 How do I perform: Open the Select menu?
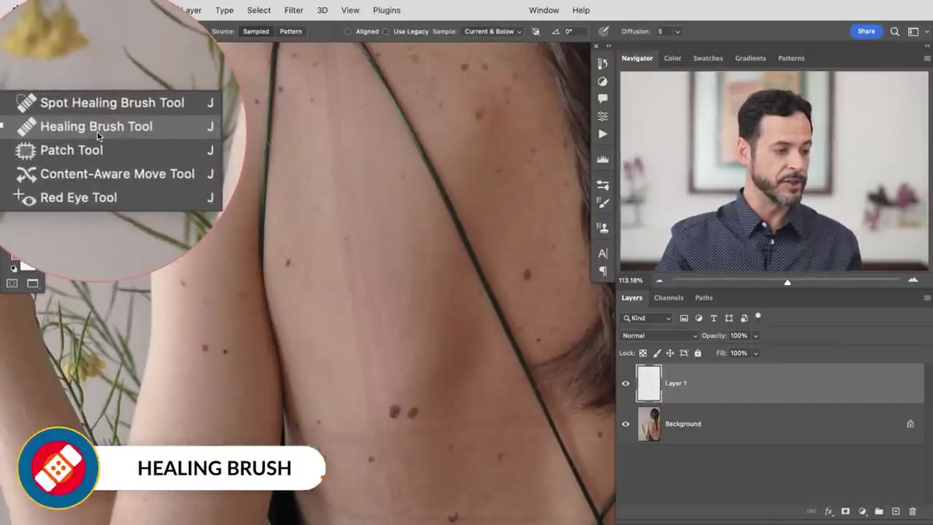(x=259, y=10)
